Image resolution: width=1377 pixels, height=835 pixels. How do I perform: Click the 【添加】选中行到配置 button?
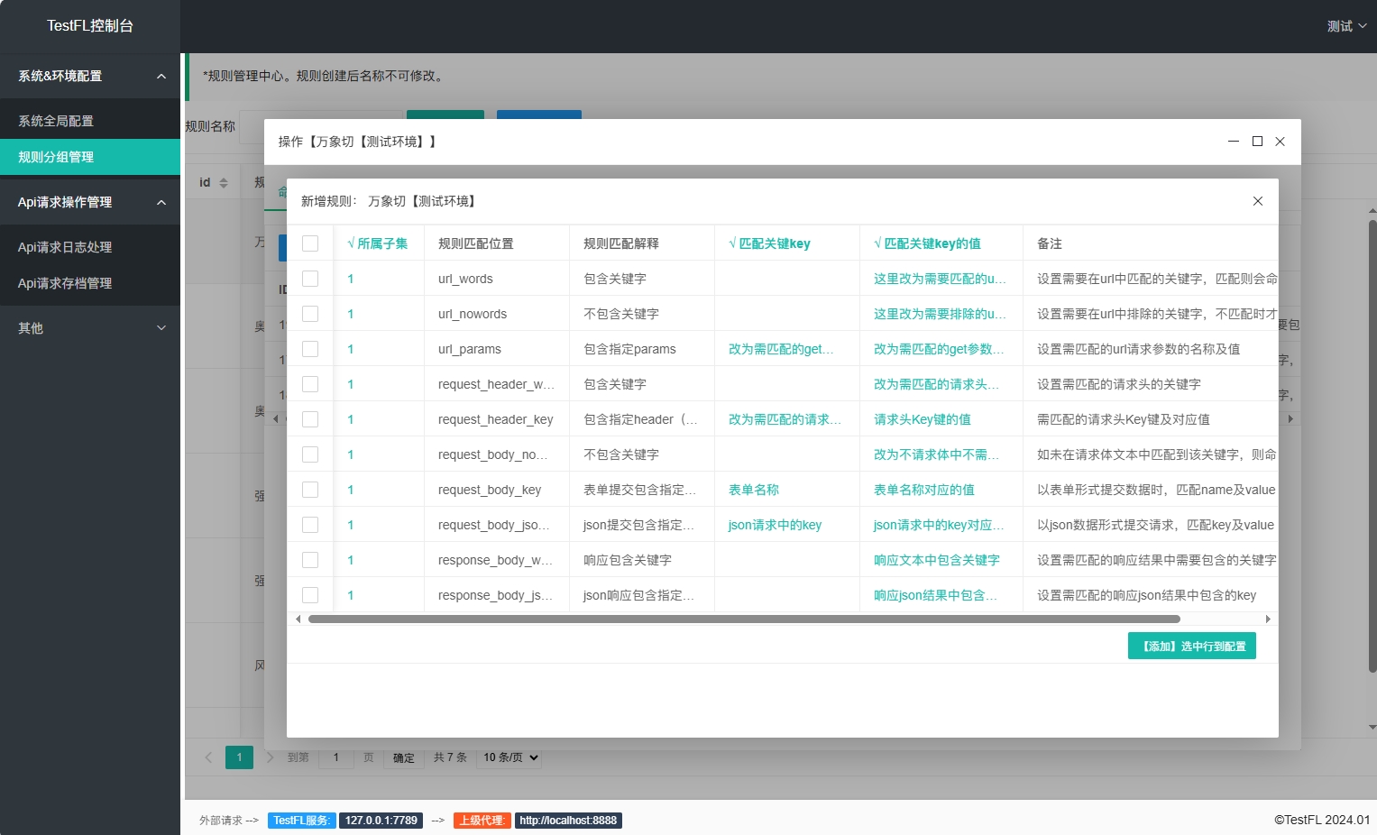(x=1191, y=646)
